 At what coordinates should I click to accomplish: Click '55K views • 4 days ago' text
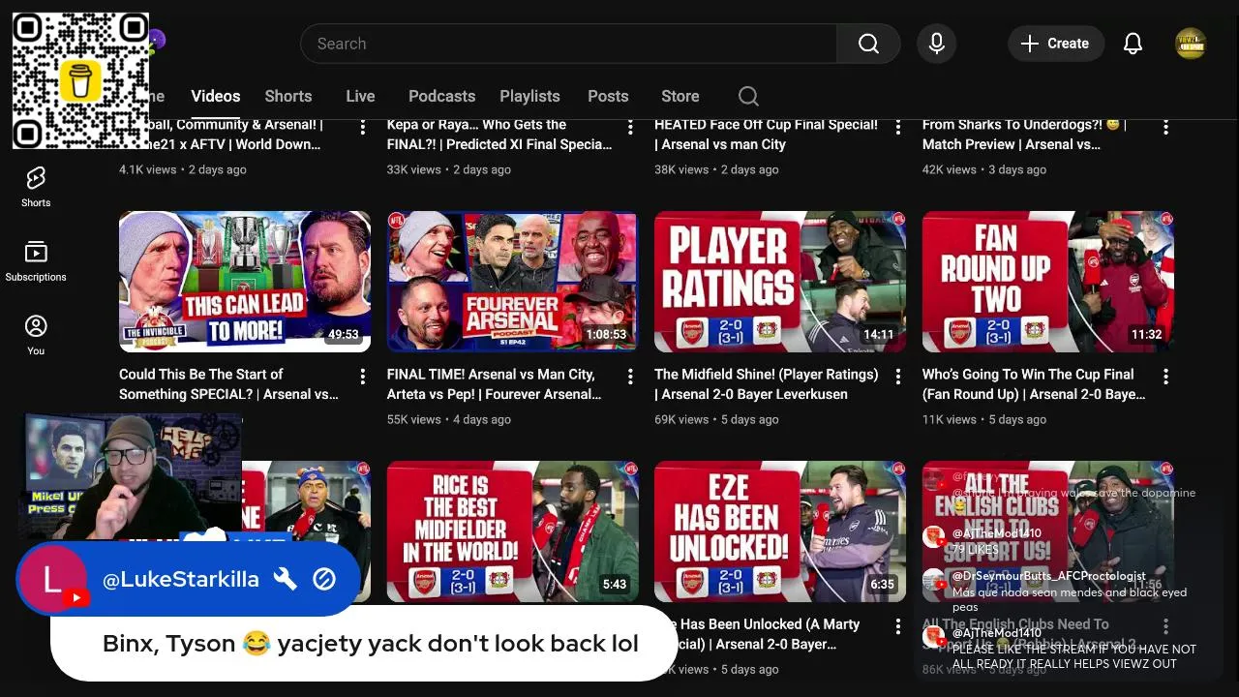click(x=449, y=419)
